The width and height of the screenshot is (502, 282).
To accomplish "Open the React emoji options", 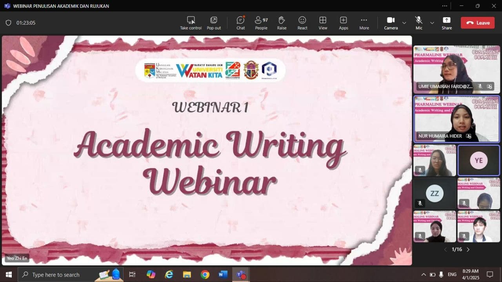I will tap(302, 23).
